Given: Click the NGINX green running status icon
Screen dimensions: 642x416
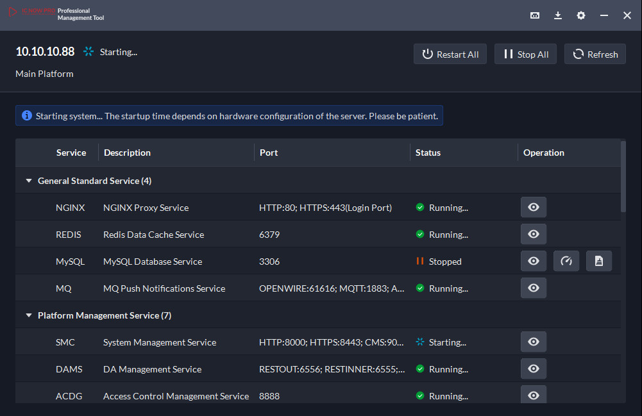Looking at the screenshot, I should click(420, 208).
